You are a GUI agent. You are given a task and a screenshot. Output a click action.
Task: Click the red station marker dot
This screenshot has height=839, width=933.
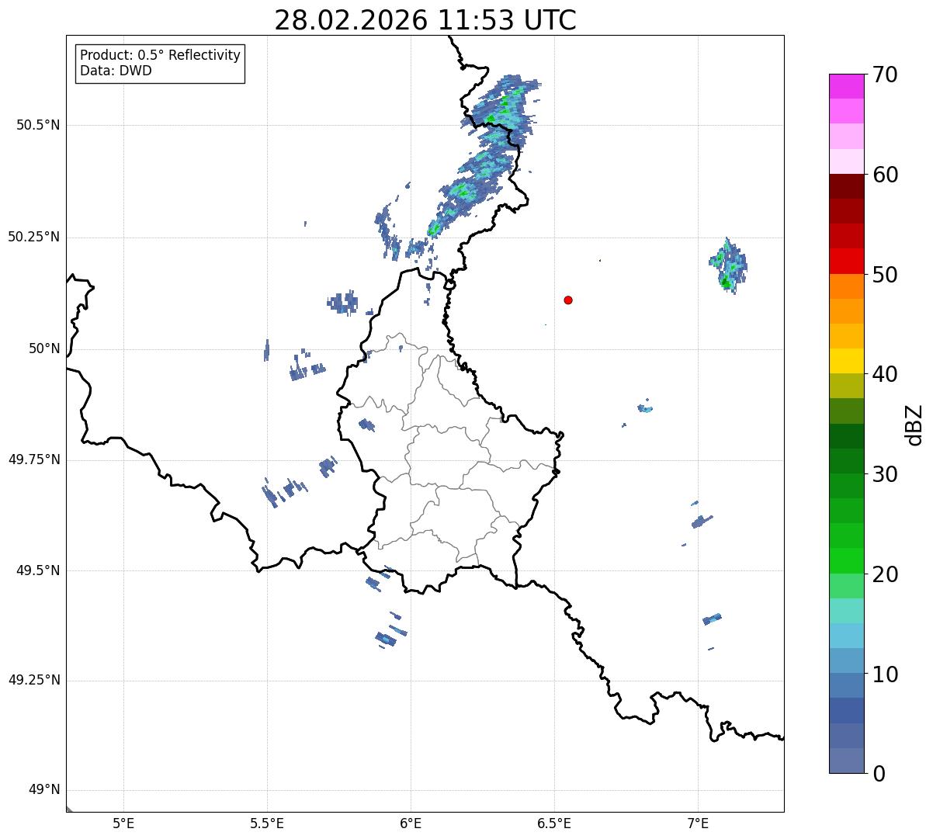click(x=568, y=300)
